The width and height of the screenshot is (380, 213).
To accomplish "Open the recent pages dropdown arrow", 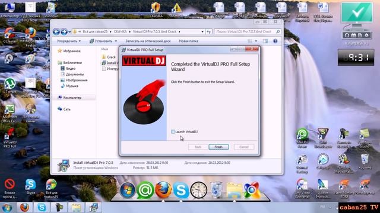I will click(x=70, y=31).
